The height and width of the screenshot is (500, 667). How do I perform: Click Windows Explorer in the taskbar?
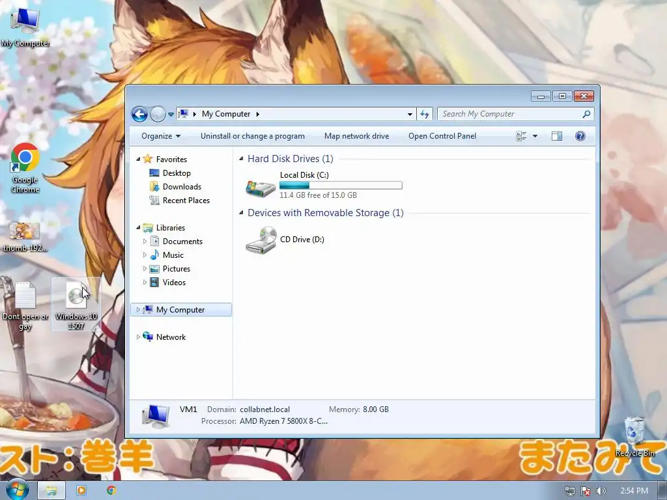click(51, 490)
